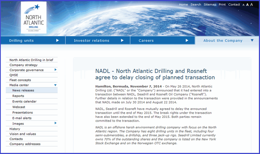Expand the Drilling units menu arrow

pyautogui.click(x=57, y=40)
